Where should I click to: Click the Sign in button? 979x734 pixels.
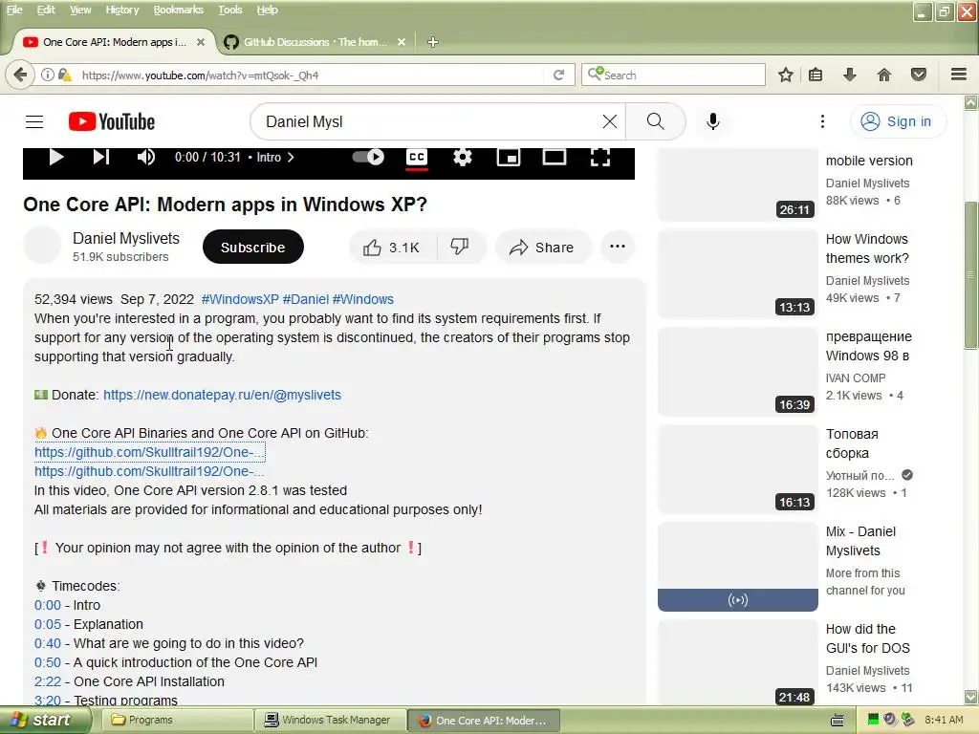coord(897,121)
